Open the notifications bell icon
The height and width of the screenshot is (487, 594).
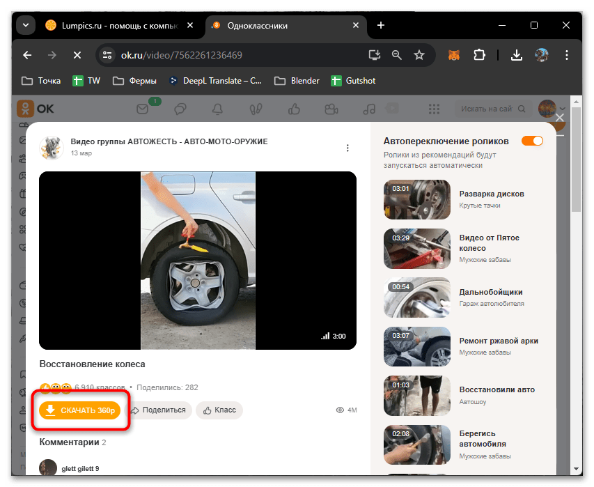pos(217,109)
